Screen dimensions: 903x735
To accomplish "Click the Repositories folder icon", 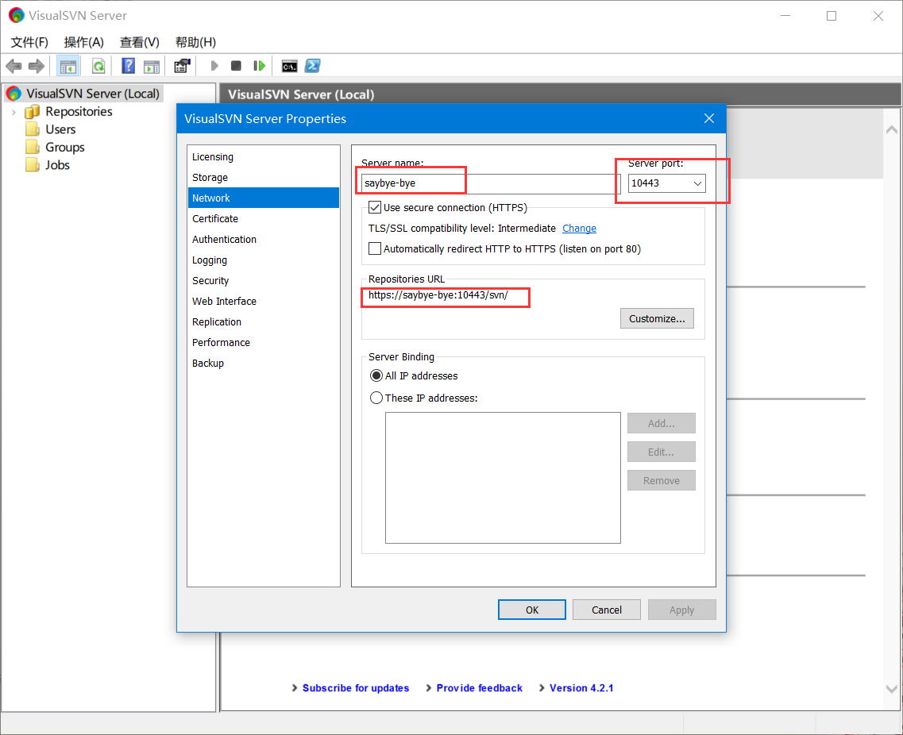I will [x=33, y=112].
